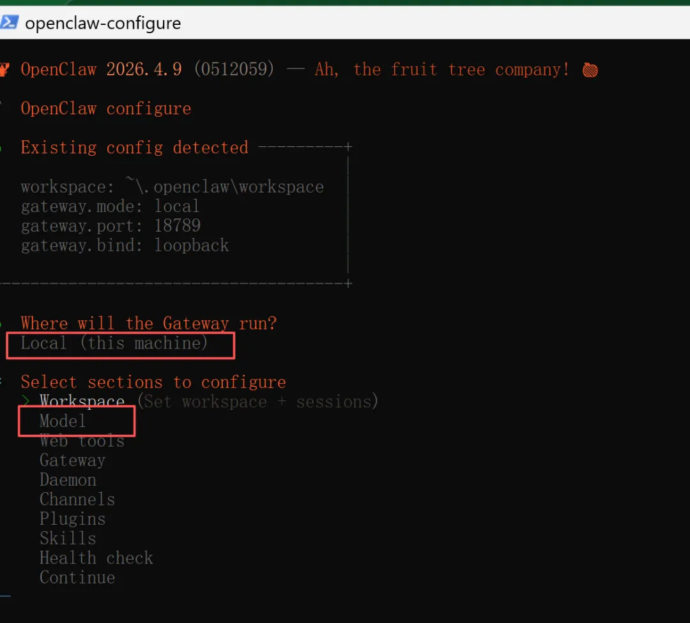Click the 'Where will the Gateway run?' prompt

[149, 324]
